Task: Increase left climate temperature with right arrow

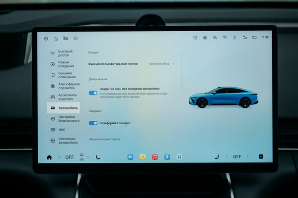Action: [x=81, y=157]
